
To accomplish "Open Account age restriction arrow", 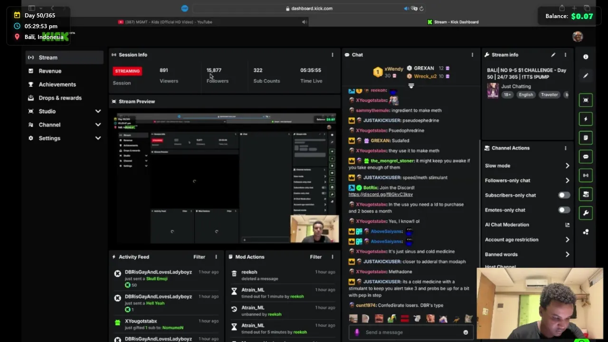I will [x=567, y=240].
